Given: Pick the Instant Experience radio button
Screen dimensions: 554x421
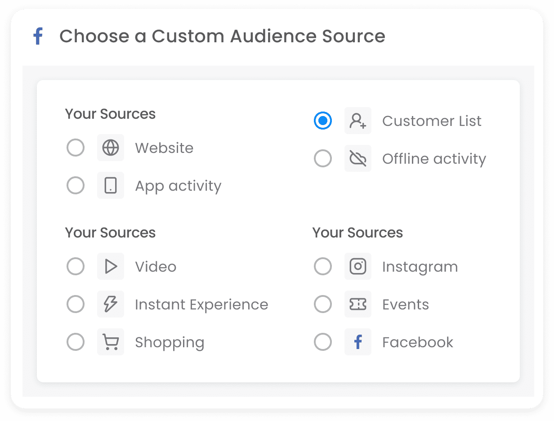Looking at the screenshot, I should click(x=76, y=304).
